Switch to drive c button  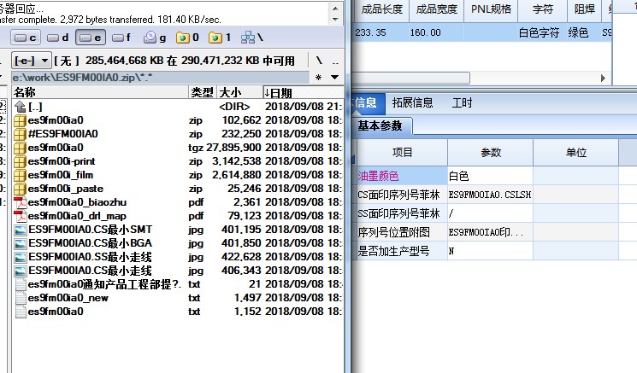[x=25, y=38]
